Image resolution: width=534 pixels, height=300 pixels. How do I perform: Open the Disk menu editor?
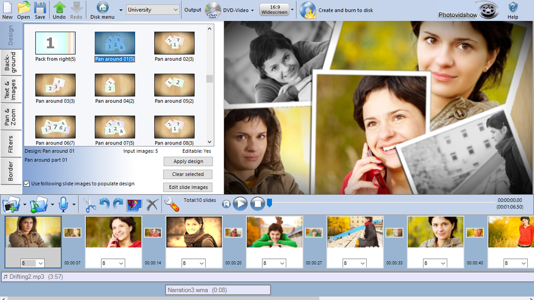(102, 9)
